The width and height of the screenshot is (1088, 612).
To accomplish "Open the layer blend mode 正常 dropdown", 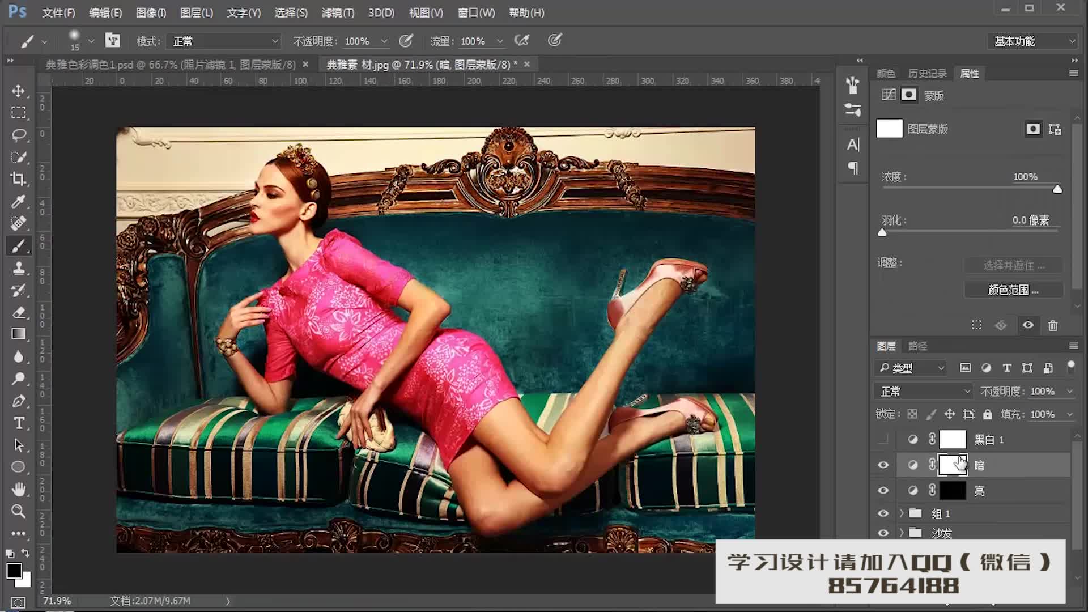I will coord(923,391).
